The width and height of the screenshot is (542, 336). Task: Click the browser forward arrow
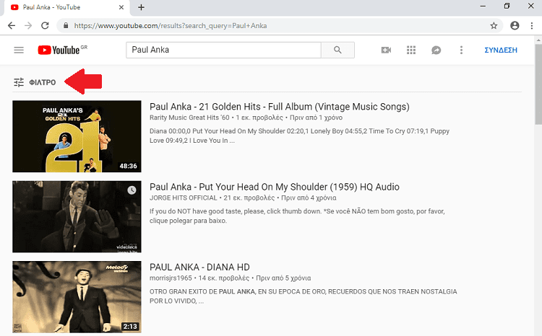[x=28, y=25]
